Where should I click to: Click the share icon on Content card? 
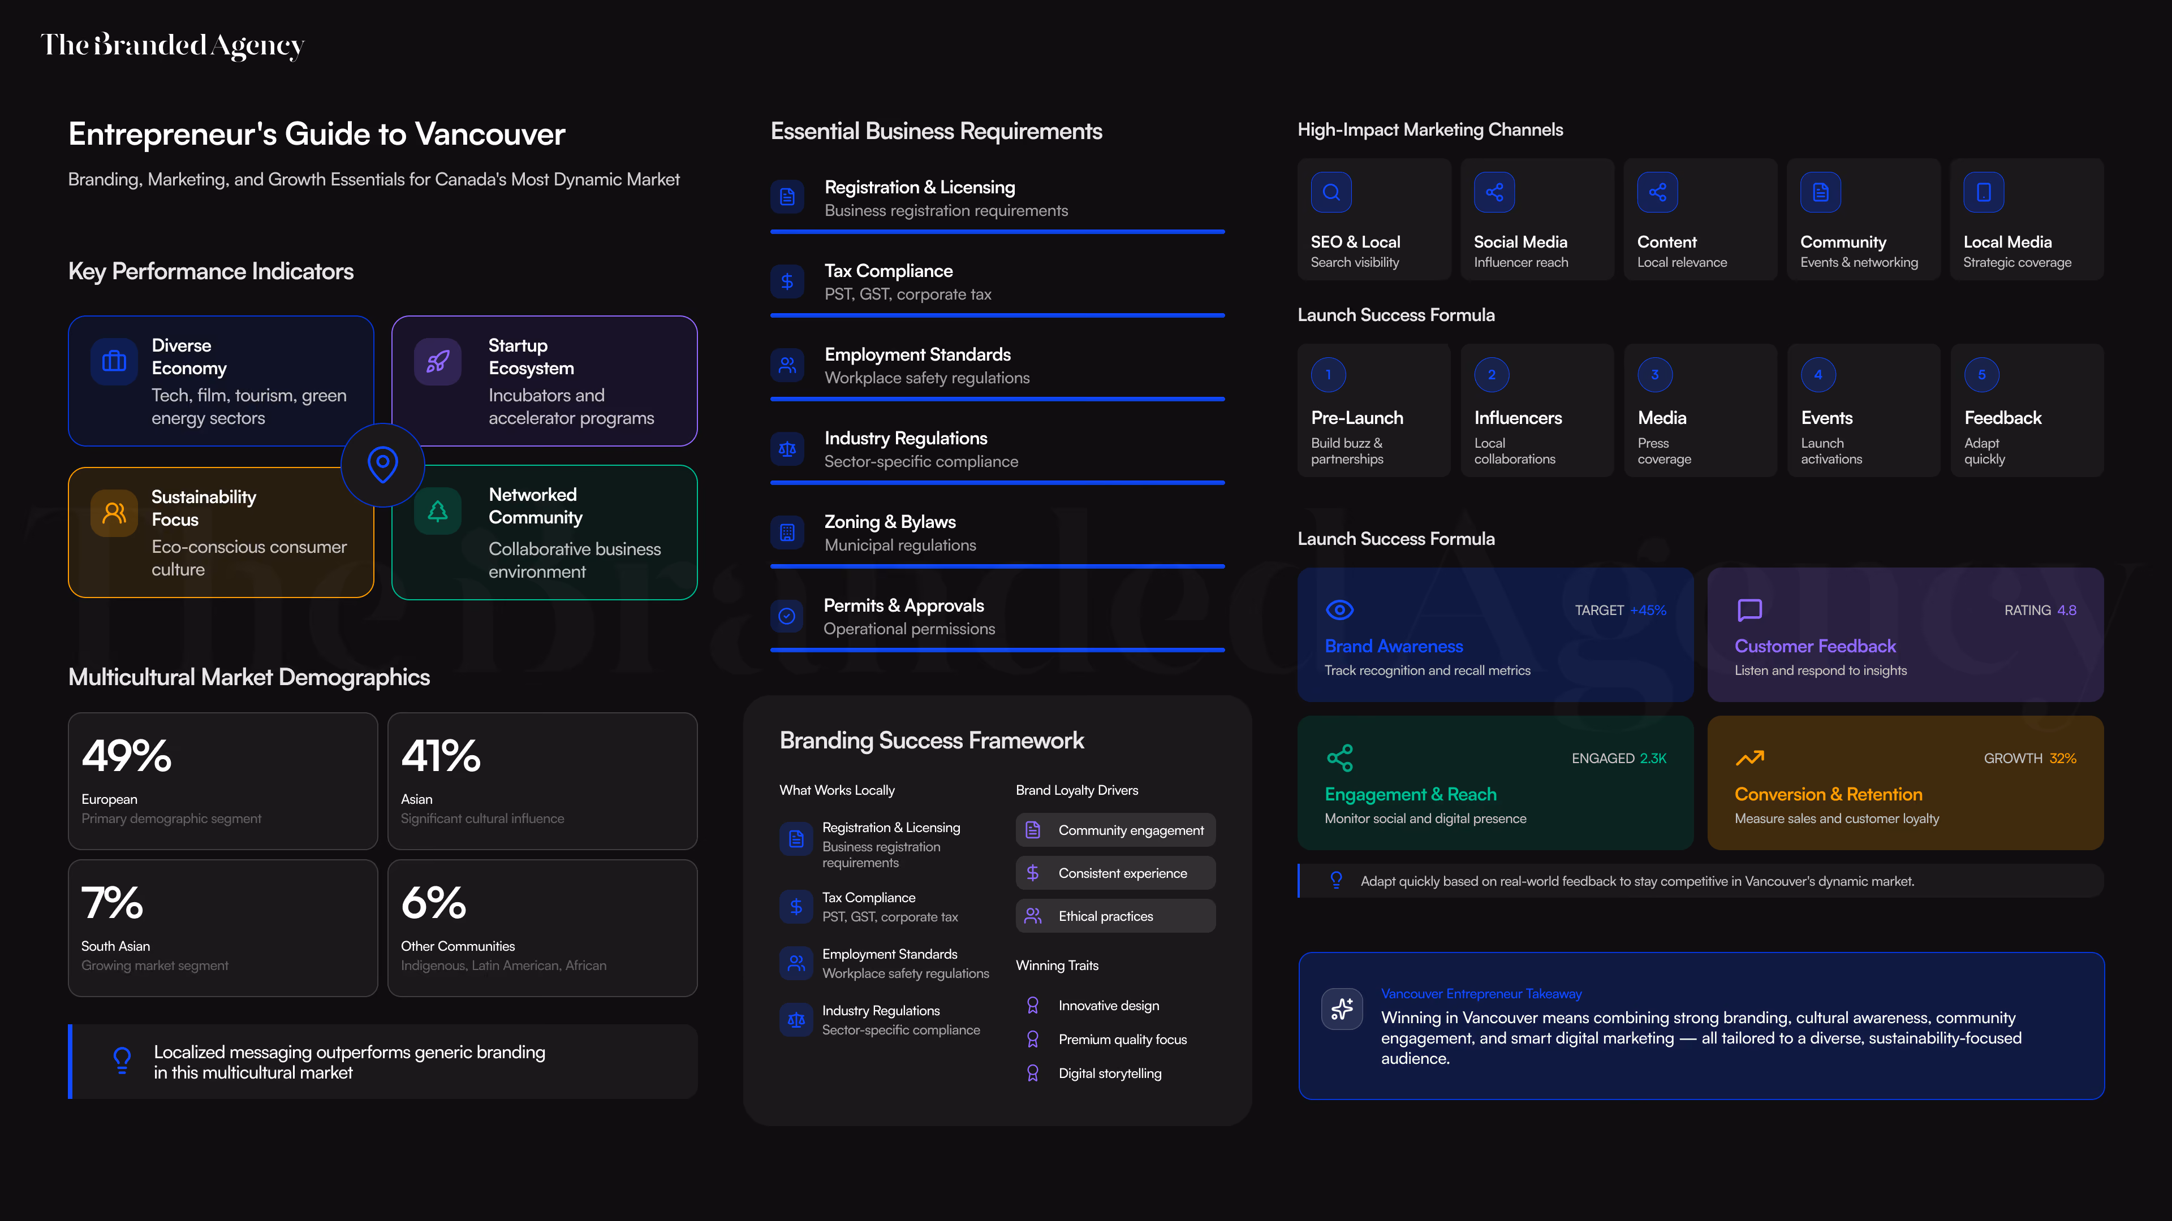pyautogui.click(x=1658, y=192)
